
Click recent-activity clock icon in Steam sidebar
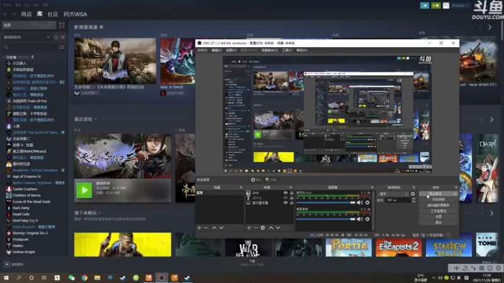click(56, 37)
